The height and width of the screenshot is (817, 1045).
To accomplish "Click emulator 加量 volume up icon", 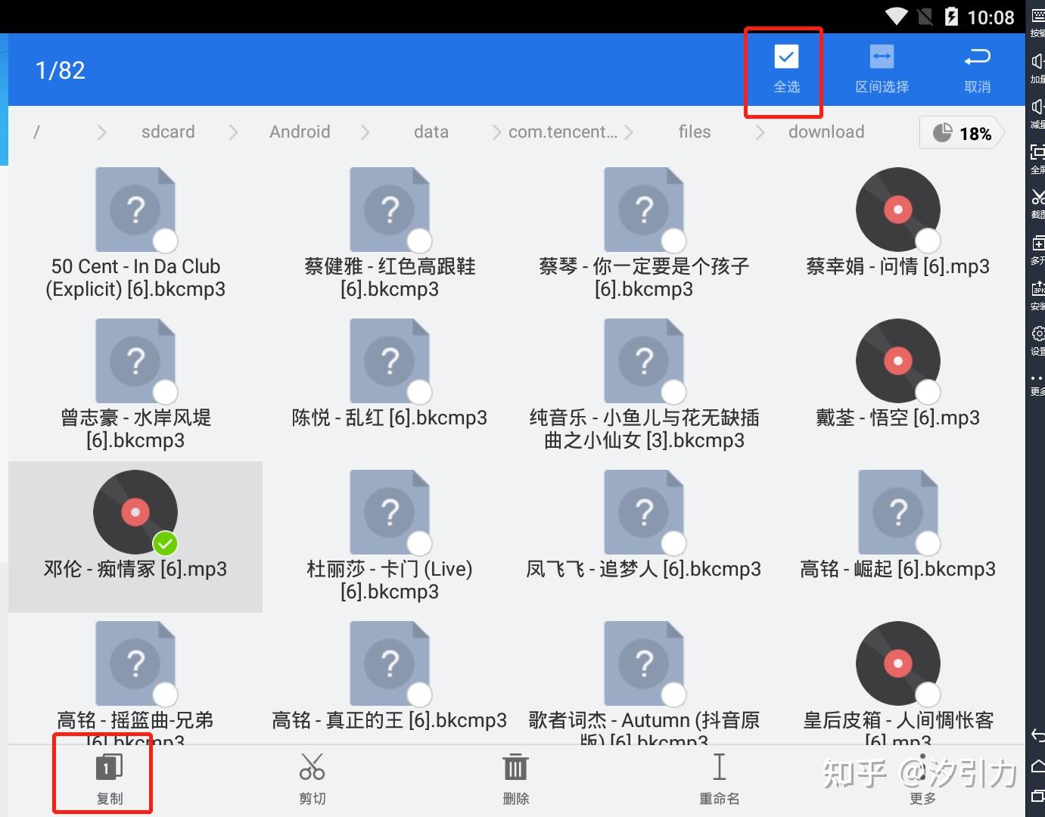I will click(x=1037, y=61).
